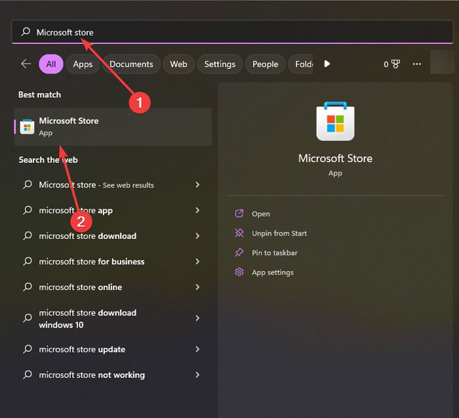Select microsoft store not working suggestion
Viewport: 459px width, 418px height.
tap(113, 375)
